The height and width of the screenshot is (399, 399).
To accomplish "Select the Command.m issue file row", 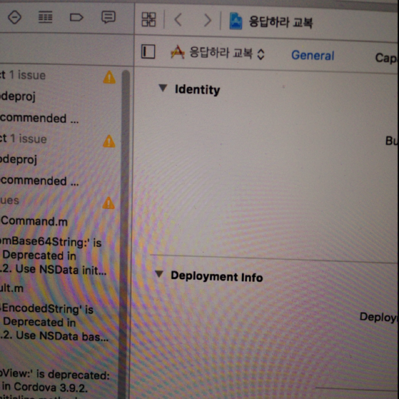I will tap(34, 221).
